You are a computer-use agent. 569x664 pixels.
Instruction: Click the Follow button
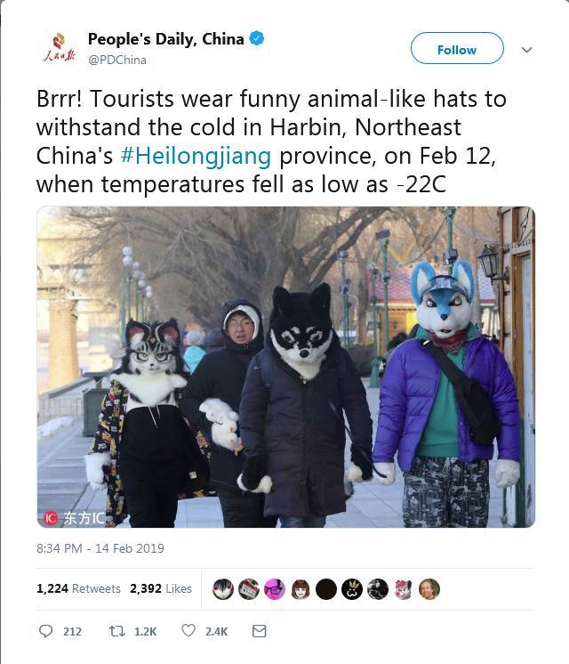(x=457, y=48)
